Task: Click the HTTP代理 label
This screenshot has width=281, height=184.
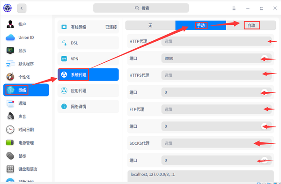Action: [138, 41]
